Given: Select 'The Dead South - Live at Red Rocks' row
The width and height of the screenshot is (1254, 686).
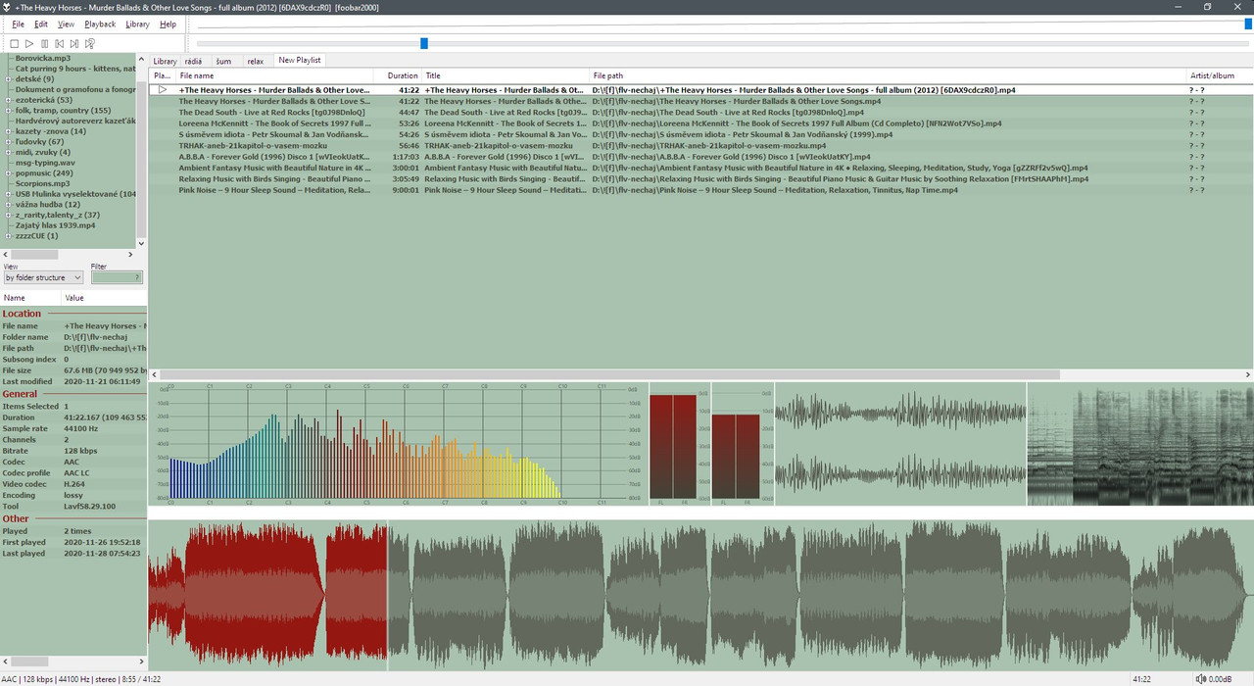Looking at the screenshot, I should (x=700, y=113).
